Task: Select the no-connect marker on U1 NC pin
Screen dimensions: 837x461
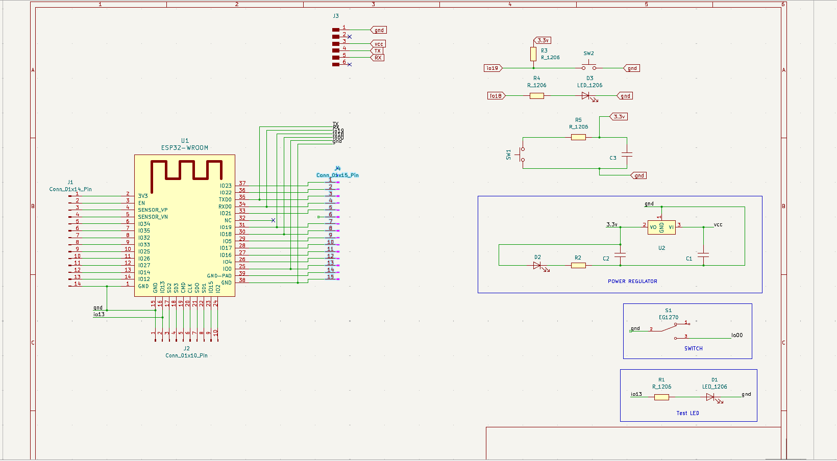Action: click(x=273, y=220)
